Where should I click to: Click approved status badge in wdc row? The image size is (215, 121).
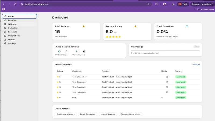181,98
